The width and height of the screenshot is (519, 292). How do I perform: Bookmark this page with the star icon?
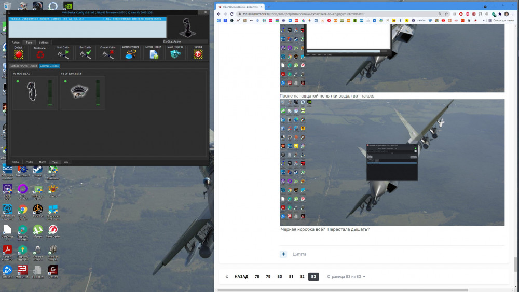[446, 14]
